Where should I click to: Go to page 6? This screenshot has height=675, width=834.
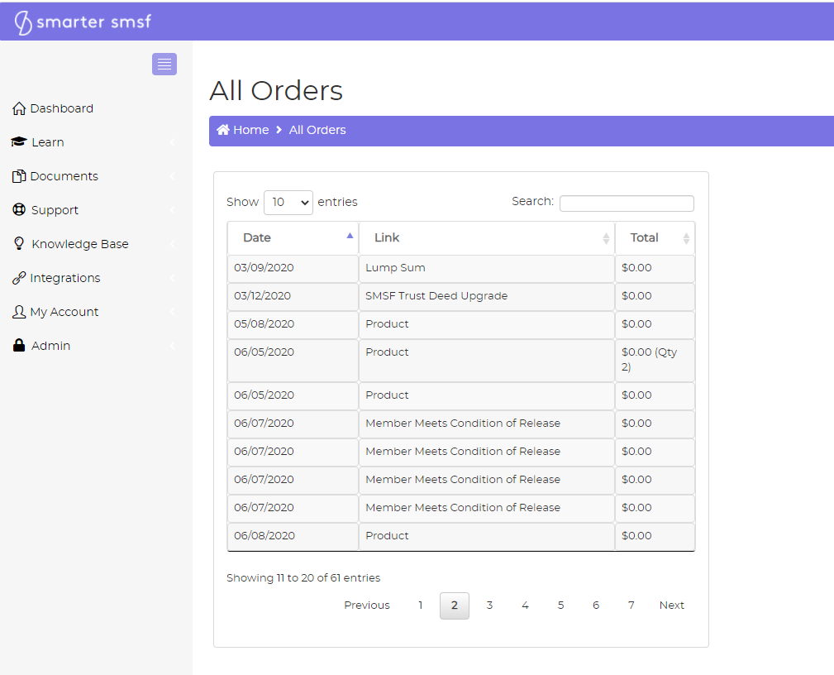[596, 606]
